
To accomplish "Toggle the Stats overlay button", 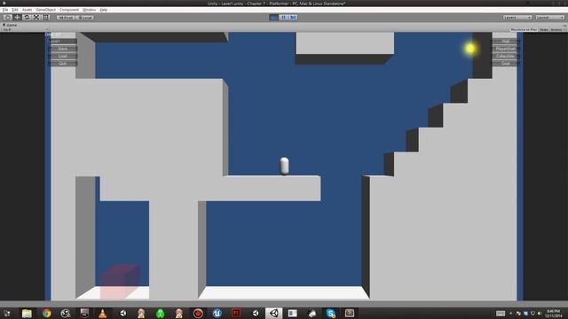I will coord(544,29).
